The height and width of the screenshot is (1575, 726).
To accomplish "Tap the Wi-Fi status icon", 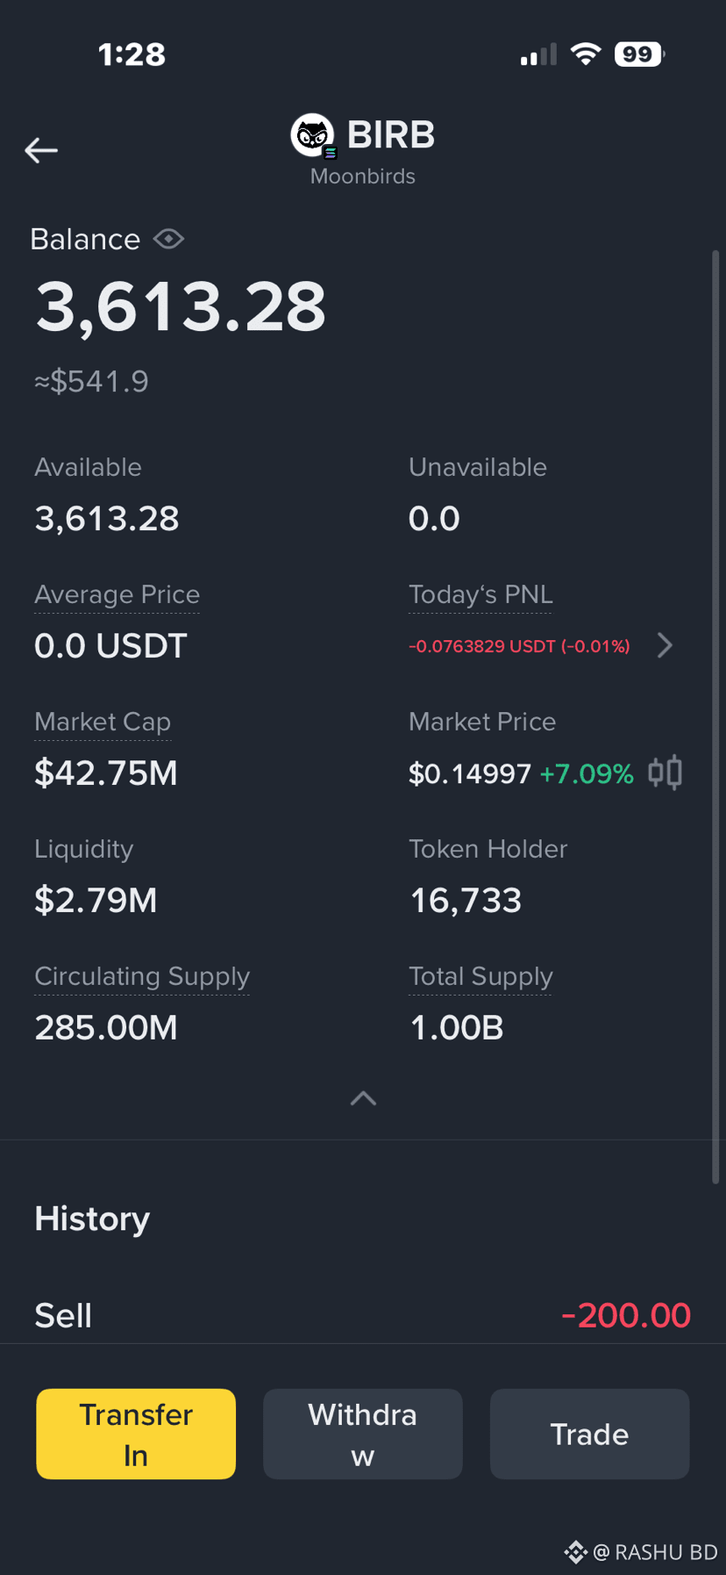I will [585, 54].
